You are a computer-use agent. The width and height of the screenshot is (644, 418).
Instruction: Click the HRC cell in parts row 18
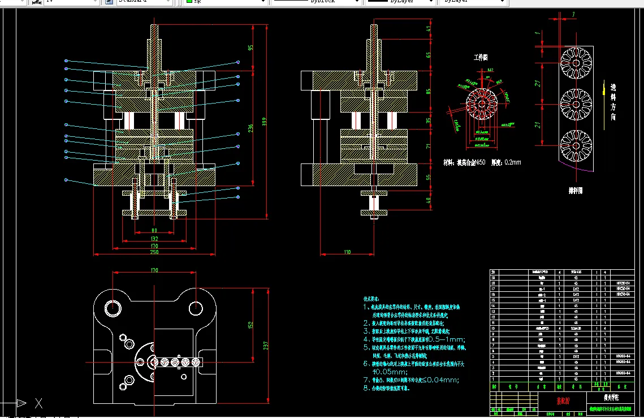click(623, 283)
